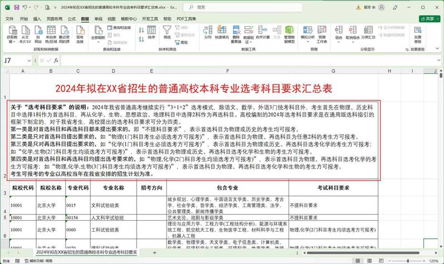Click the zoom in plus button
444x264 pixels.
point(424,261)
